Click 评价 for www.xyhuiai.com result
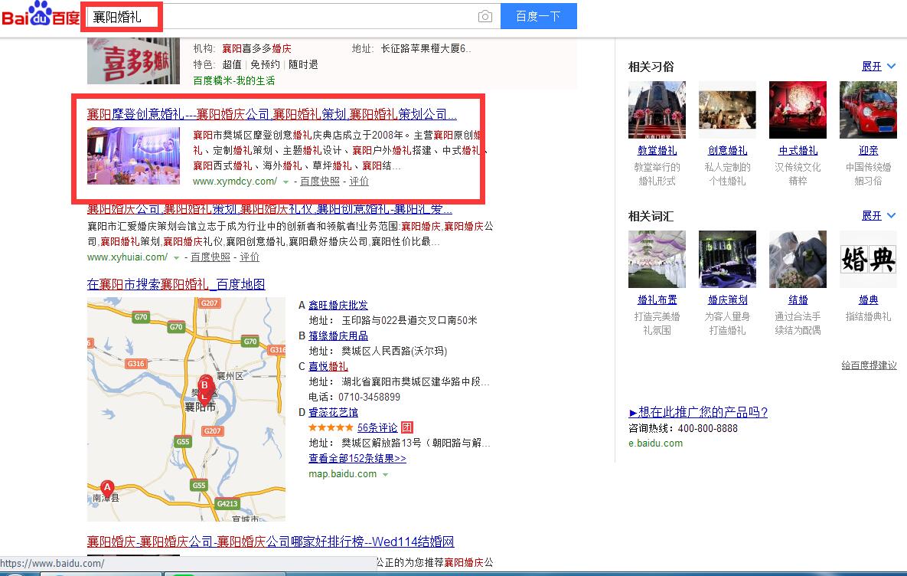This screenshot has width=907, height=576. pos(250,257)
